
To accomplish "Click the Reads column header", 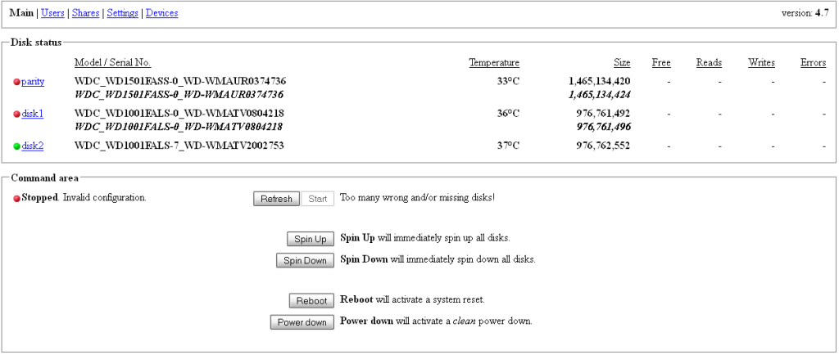I will pos(709,63).
